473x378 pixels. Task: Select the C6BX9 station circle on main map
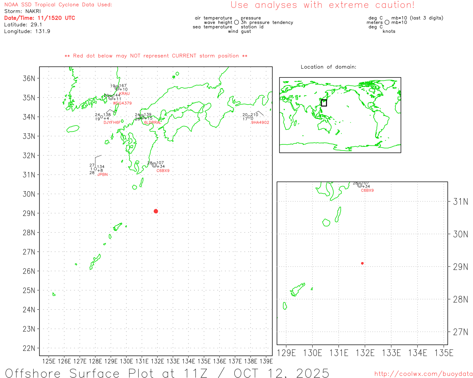point(154,165)
